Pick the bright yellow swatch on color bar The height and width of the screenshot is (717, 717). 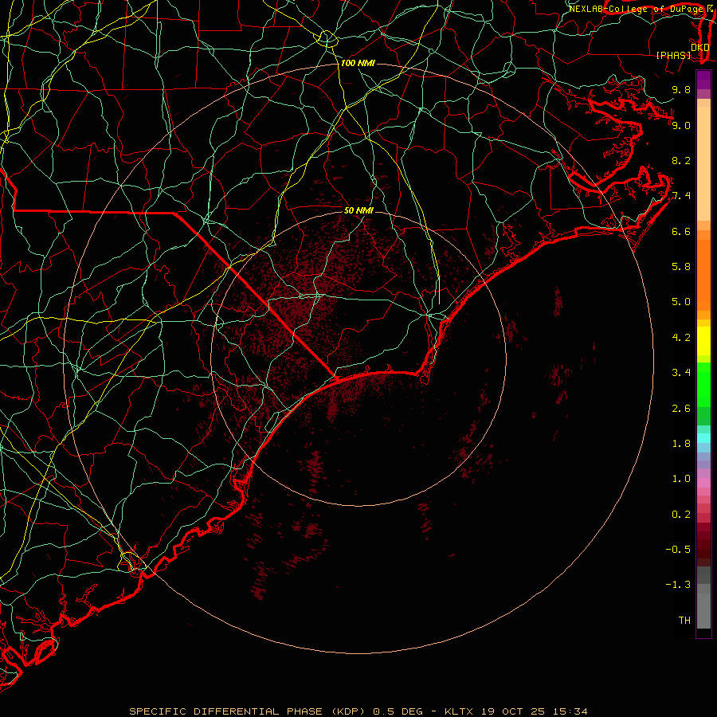click(x=703, y=341)
